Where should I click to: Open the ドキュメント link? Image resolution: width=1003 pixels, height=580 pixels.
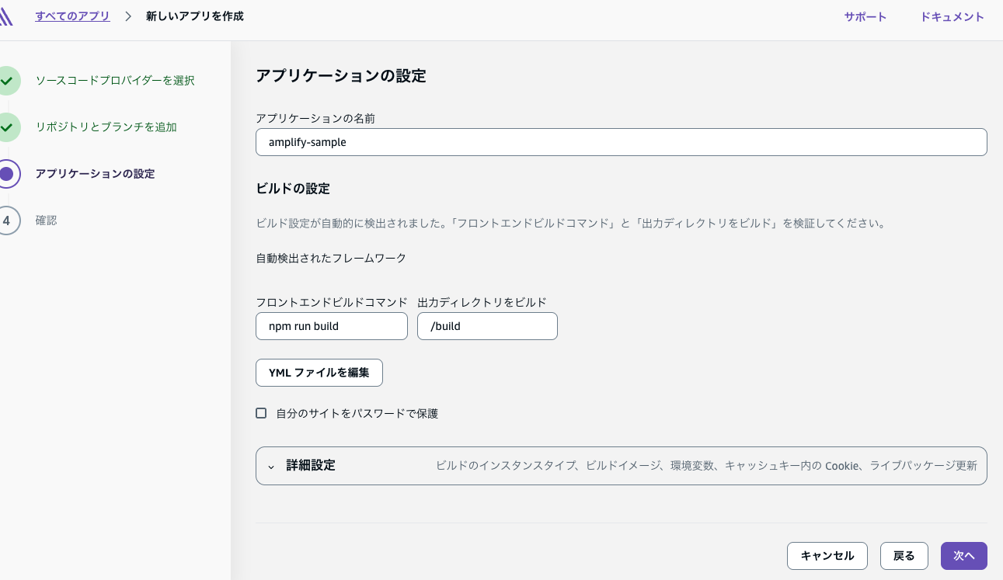click(x=952, y=17)
